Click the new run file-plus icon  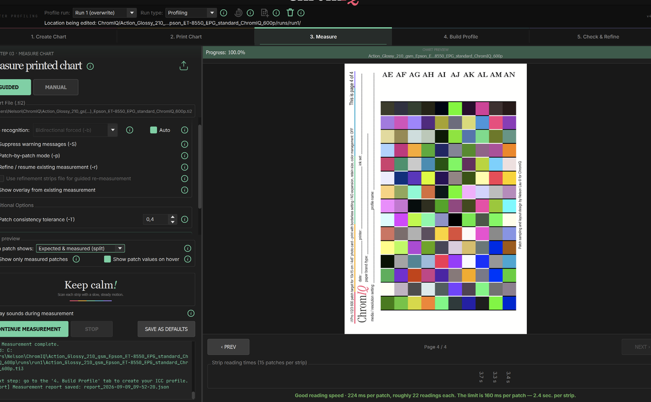click(x=265, y=12)
